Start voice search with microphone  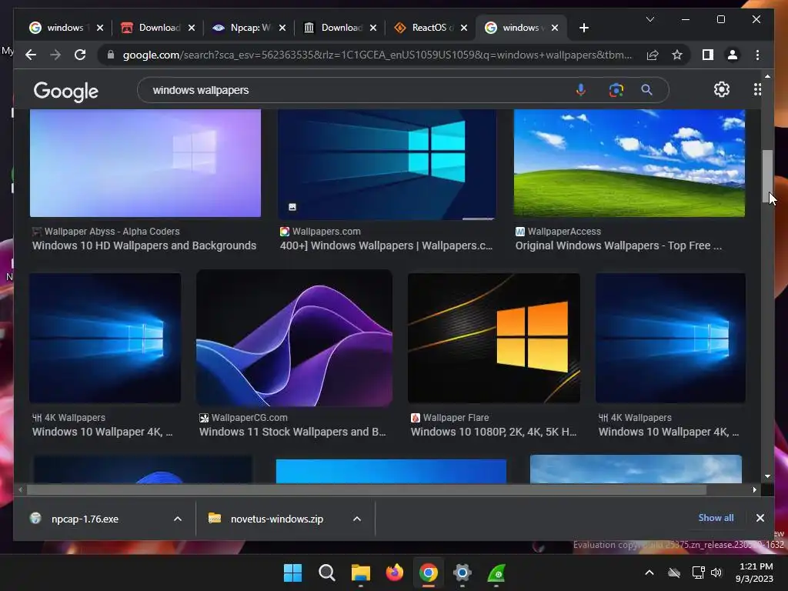pyautogui.click(x=580, y=90)
